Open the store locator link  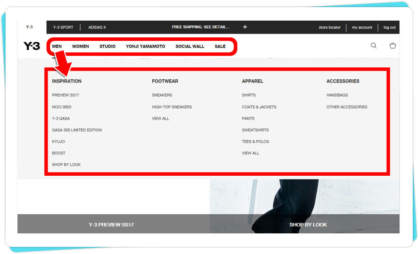[330, 27]
